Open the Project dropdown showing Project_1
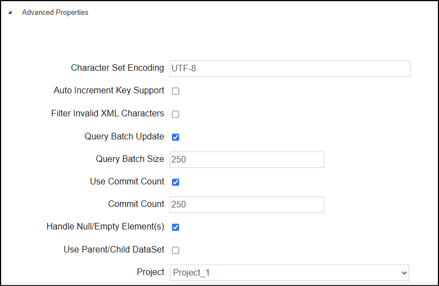This screenshot has width=439, height=286. [x=289, y=273]
